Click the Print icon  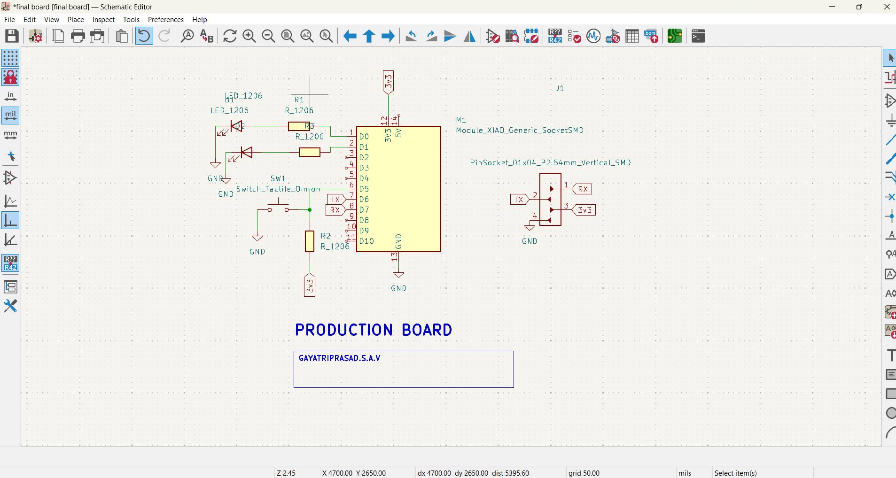[x=78, y=36]
